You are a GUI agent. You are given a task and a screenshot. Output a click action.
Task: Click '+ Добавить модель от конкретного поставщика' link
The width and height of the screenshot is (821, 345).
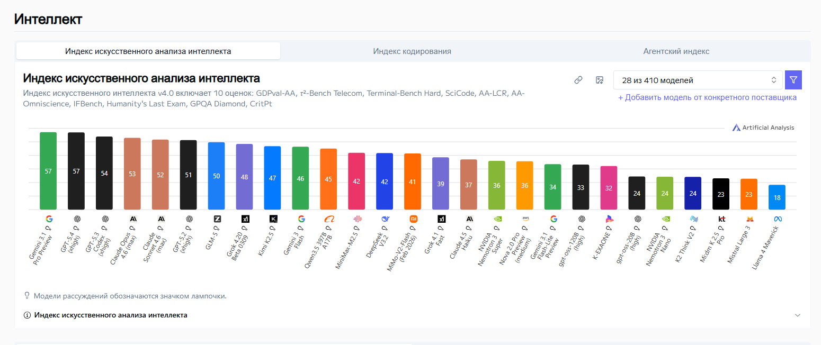(x=707, y=97)
